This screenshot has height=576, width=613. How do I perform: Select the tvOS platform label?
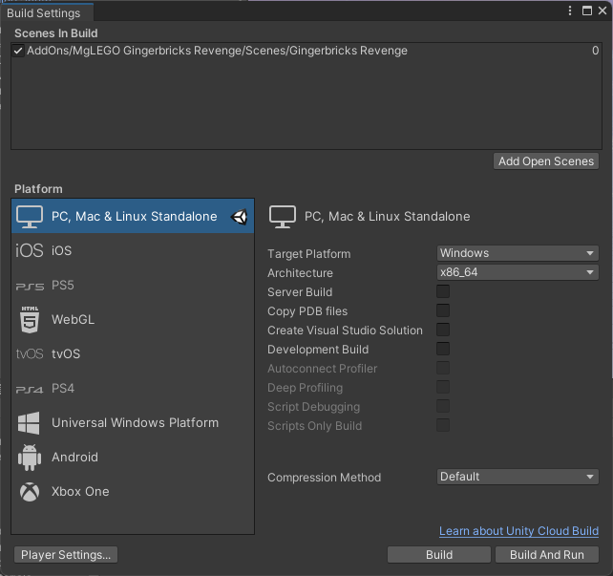pyautogui.click(x=66, y=353)
